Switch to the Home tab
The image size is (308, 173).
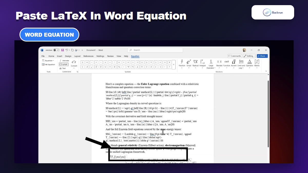51,56
